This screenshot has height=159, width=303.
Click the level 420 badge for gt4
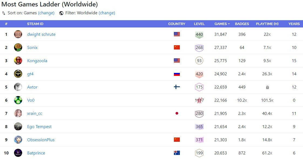coord(199,74)
